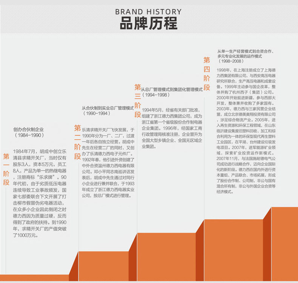298x283 pixels.
Task: Select the 第三阶段 orange label
Action: click(x=138, y=101)
